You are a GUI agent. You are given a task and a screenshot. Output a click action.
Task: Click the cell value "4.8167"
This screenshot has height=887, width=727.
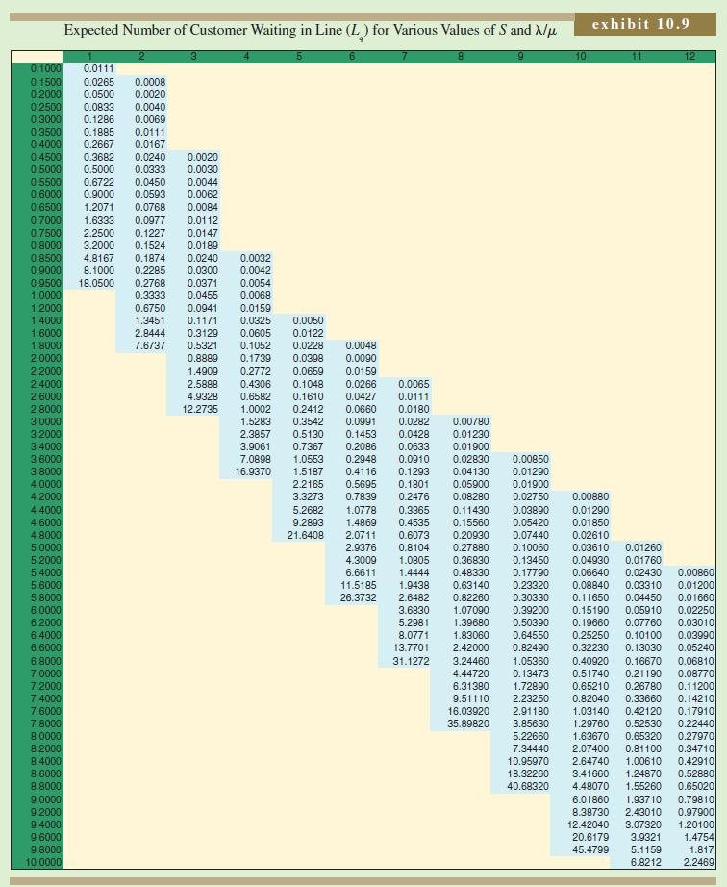coord(98,258)
